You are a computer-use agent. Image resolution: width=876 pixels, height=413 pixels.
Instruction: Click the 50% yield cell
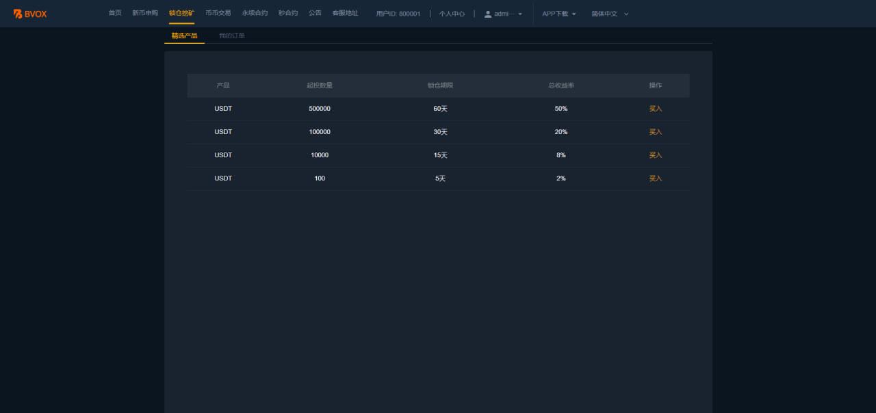(561, 109)
